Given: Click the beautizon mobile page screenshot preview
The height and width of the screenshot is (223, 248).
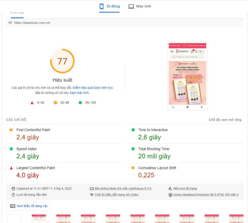Looking at the screenshot, I should [187, 76].
